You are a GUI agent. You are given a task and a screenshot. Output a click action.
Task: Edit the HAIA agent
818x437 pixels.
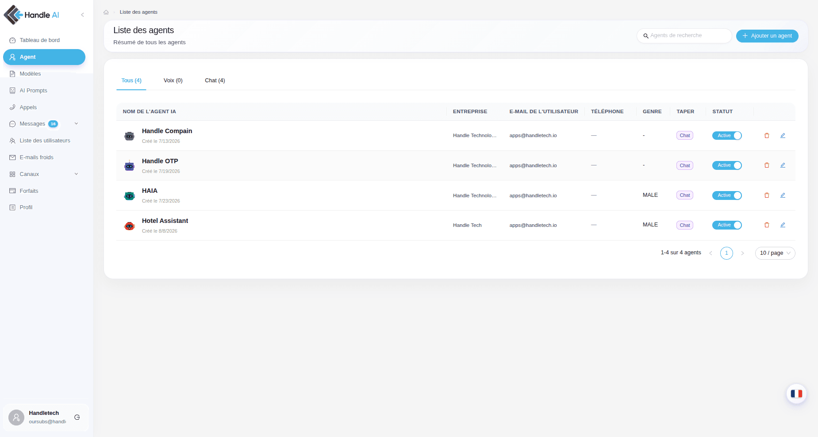click(783, 195)
